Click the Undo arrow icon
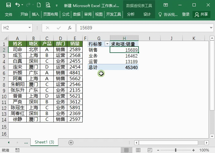The image size is (215, 153). 18,5
